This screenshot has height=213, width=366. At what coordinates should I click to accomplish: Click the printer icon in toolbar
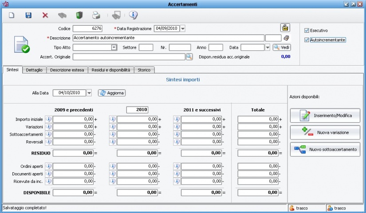point(96,15)
